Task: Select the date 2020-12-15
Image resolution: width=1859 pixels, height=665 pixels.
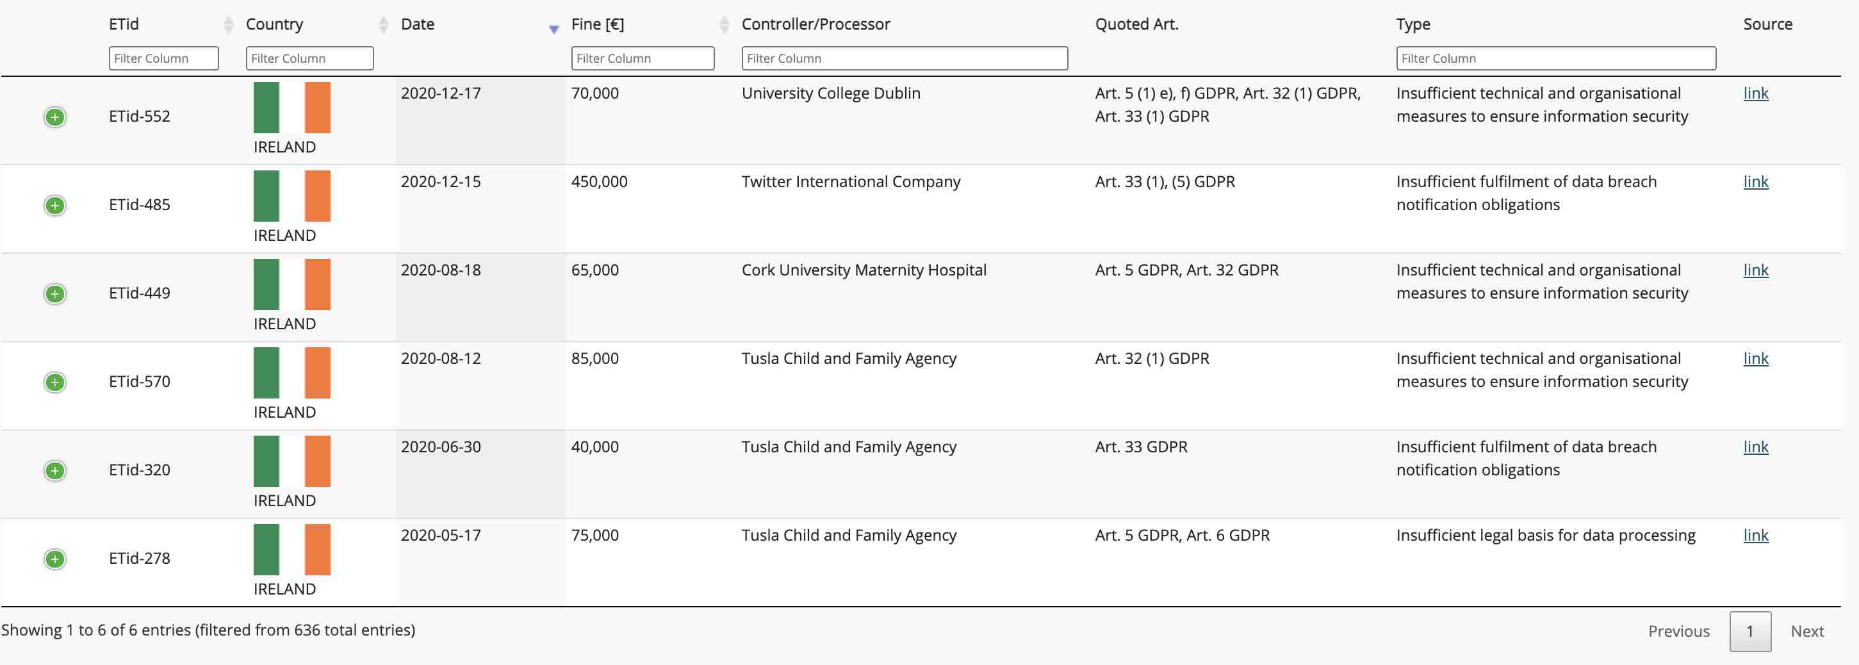Action: pyautogui.click(x=441, y=182)
